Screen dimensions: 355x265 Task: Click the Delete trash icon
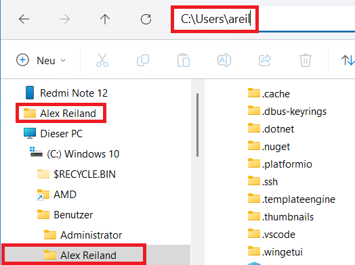pos(306,60)
